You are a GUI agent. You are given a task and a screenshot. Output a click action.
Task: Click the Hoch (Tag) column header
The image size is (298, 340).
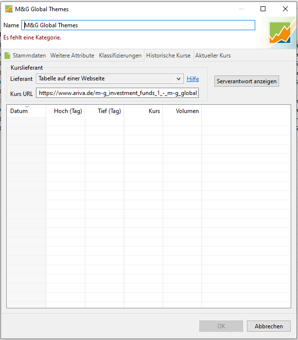(x=66, y=111)
